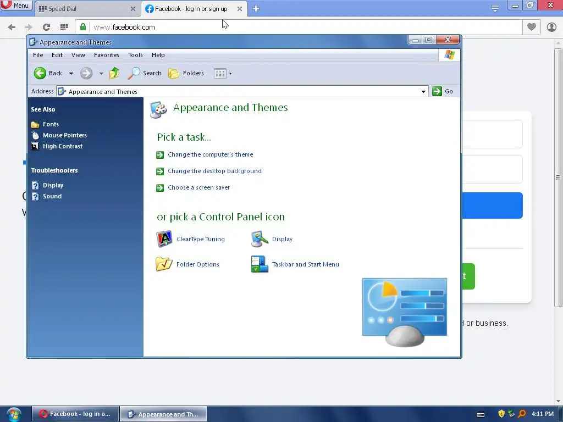Click the security shield tray icon
Viewport: 563px width, 422px height.
coord(501,414)
